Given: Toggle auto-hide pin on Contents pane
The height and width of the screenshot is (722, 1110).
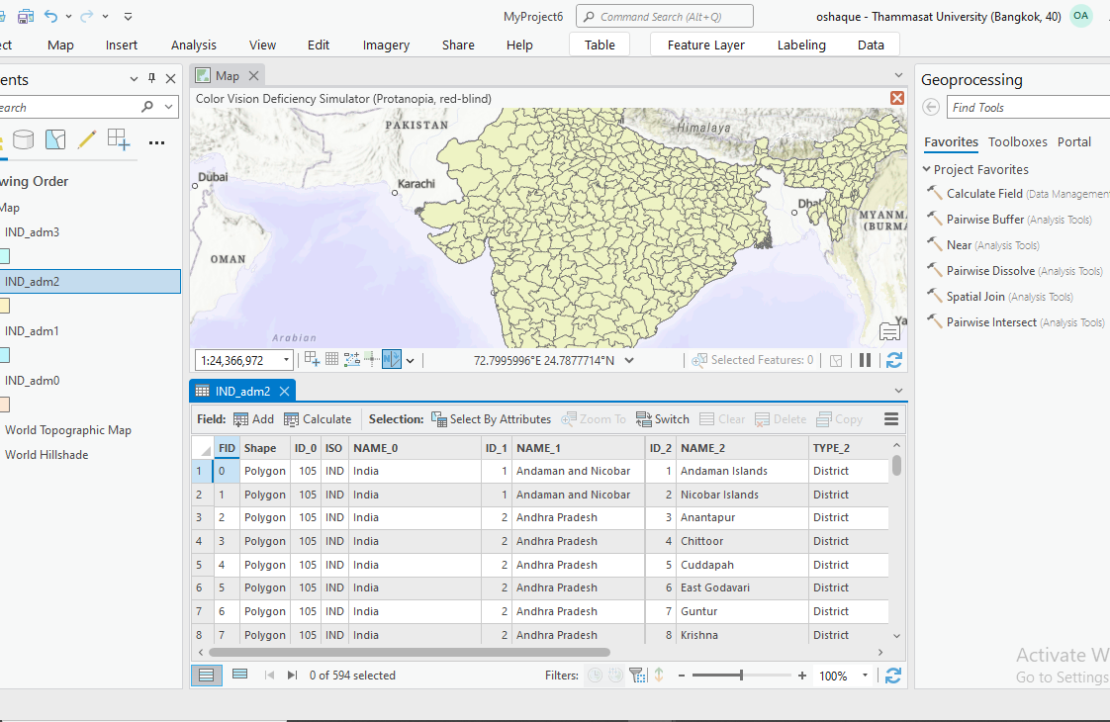Looking at the screenshot, I should click(x=152, y=78).
